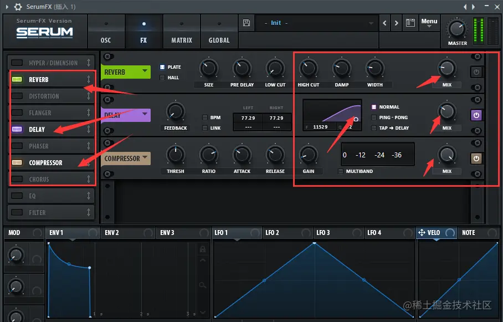503x322 pixels.
Task: Click the plugin window arrow at title bar left
Action: [x=7, y=7]
